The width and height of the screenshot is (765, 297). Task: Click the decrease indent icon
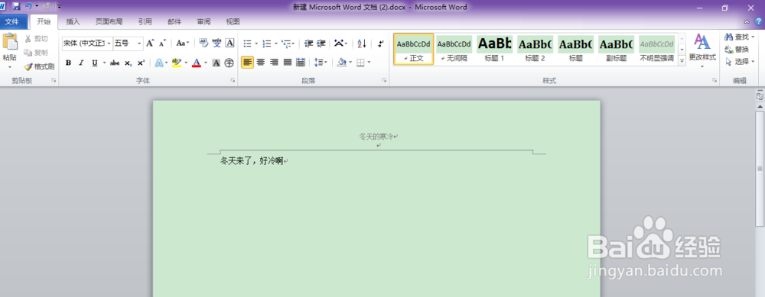(308, 44)
